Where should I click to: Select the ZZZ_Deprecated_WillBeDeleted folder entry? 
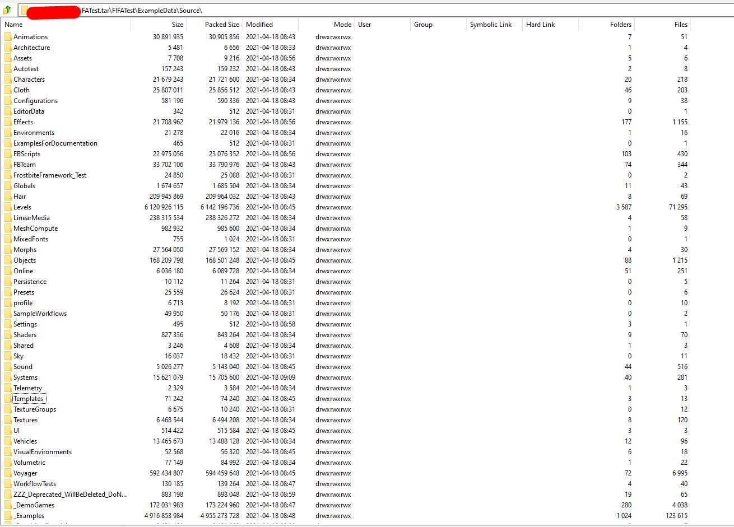70,495
